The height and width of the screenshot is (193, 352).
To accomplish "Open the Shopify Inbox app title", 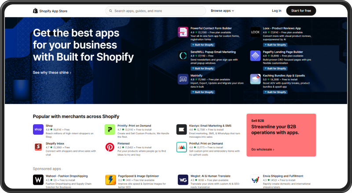I will [x=55, y=143].
